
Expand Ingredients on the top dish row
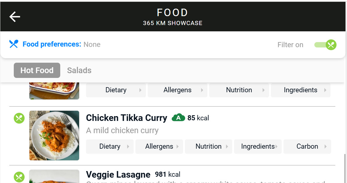300,90
